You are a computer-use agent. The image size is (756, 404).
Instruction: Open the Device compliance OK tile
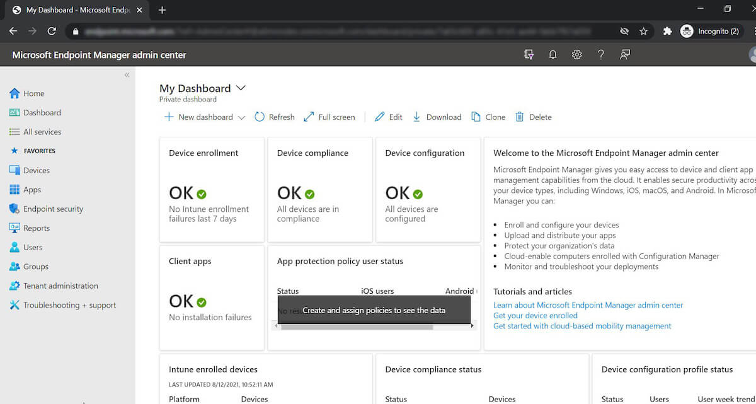point(320,190)
